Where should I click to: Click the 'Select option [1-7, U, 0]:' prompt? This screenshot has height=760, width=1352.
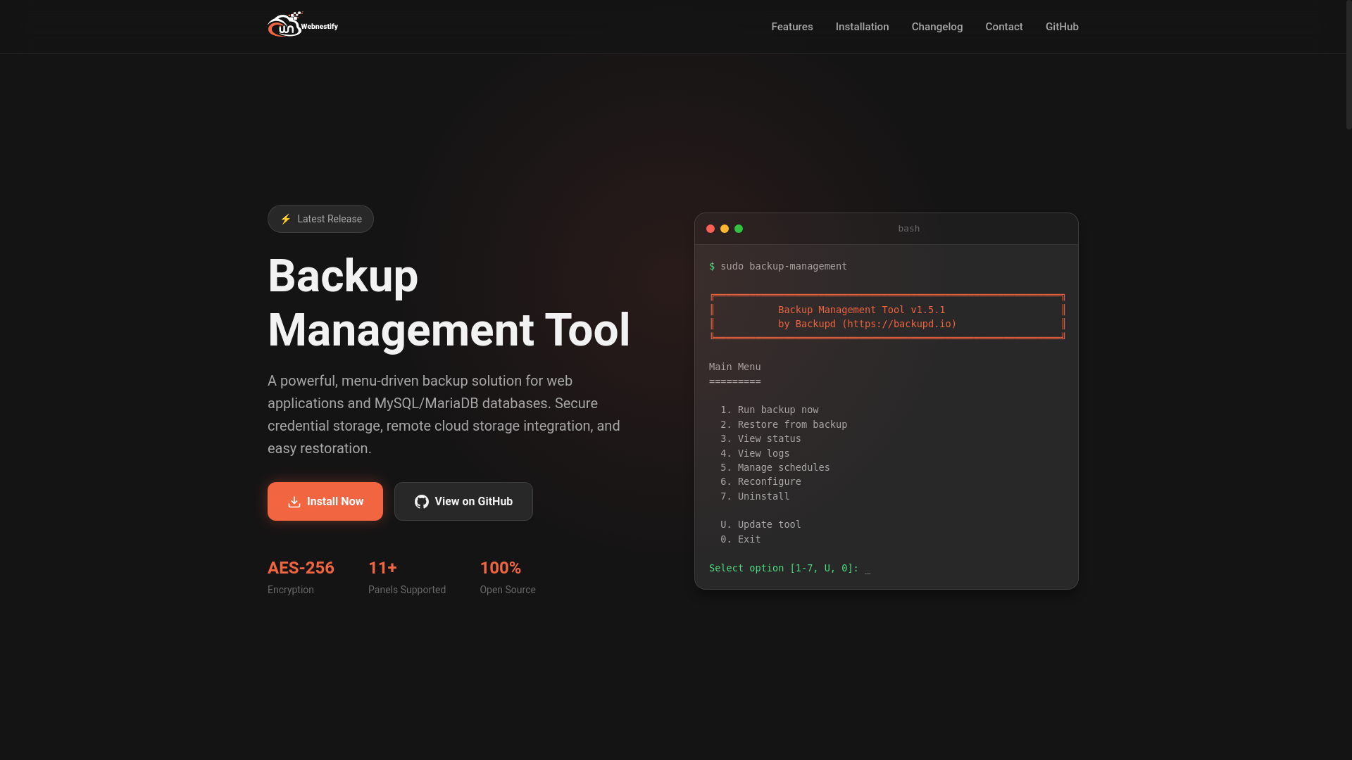point(784,568)
